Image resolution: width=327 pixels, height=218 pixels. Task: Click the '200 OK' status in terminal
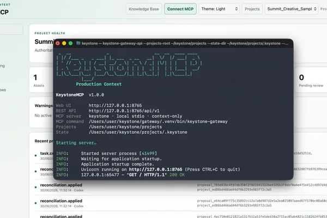point(177,175)
